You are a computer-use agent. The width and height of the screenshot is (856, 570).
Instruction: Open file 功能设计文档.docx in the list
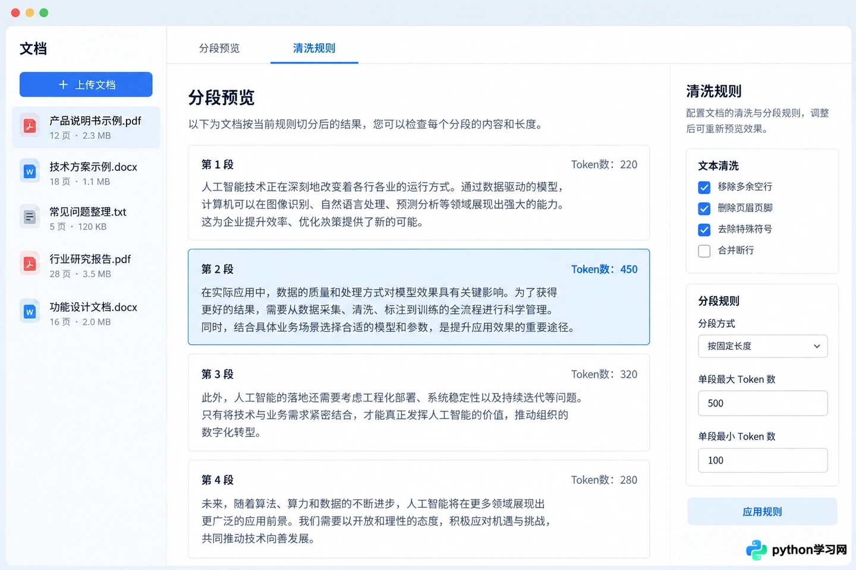point(86,313)
